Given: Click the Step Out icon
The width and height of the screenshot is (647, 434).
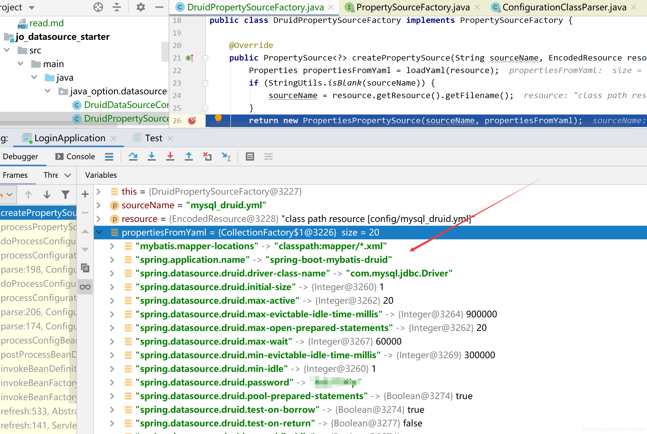Looking at the screenshot, I should click(x=189, y=156).
